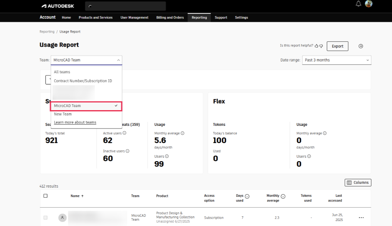Click the info icon beside Active users
Viewport: 392px width, 226px height.
[124, 133]
